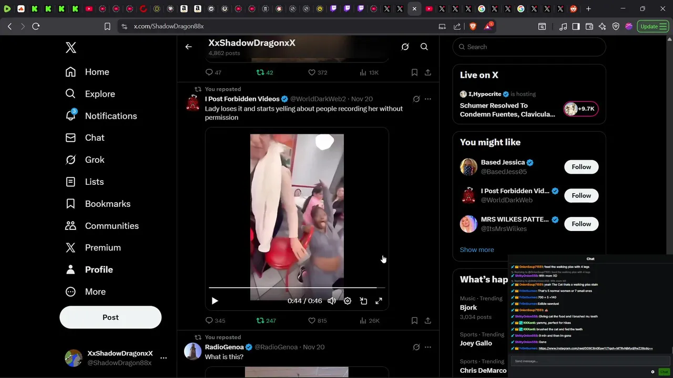Open more options on RadioGenoa post
673x378 pixels.
428,347
